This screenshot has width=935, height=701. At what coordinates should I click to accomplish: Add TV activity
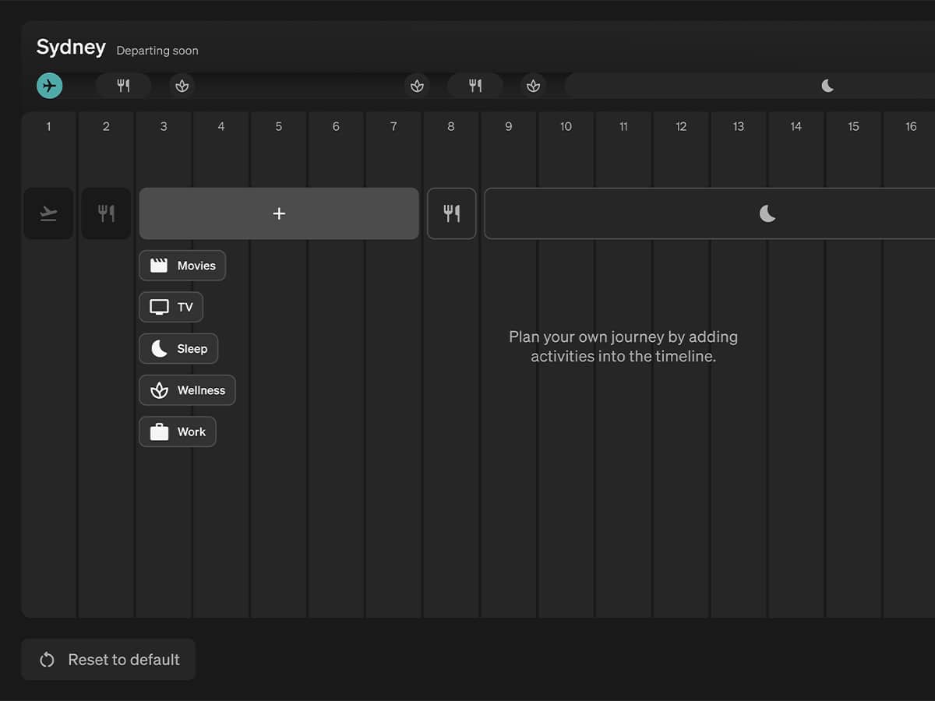point(171,307)
